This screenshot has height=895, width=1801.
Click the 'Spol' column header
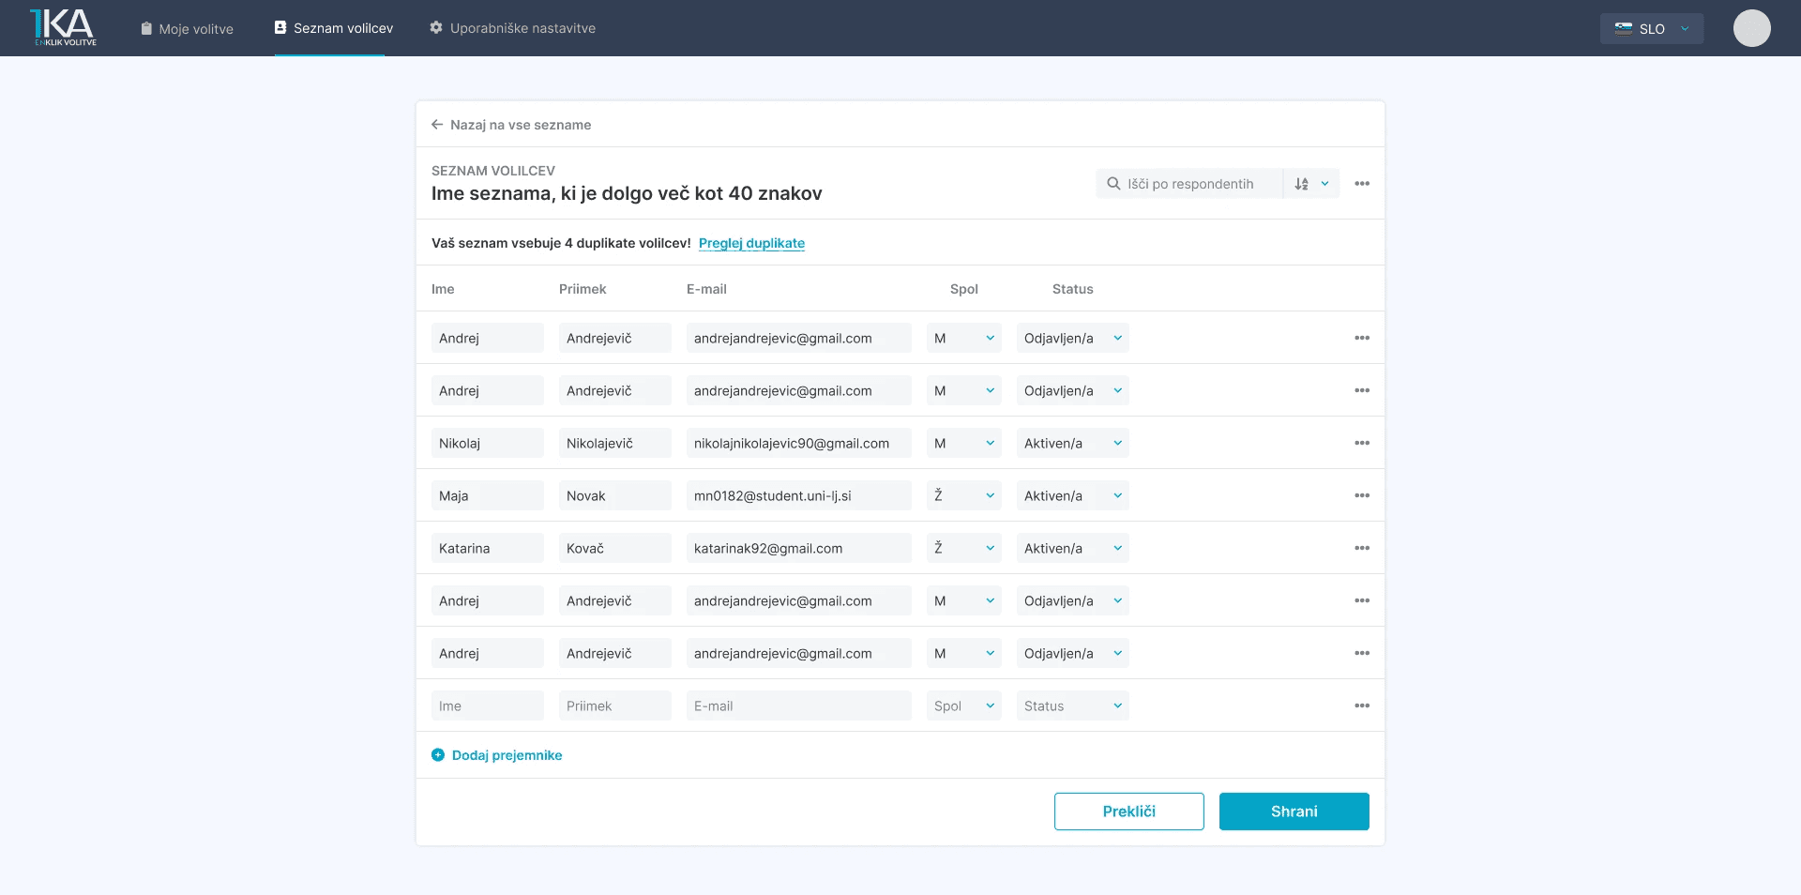coord(964,289)
